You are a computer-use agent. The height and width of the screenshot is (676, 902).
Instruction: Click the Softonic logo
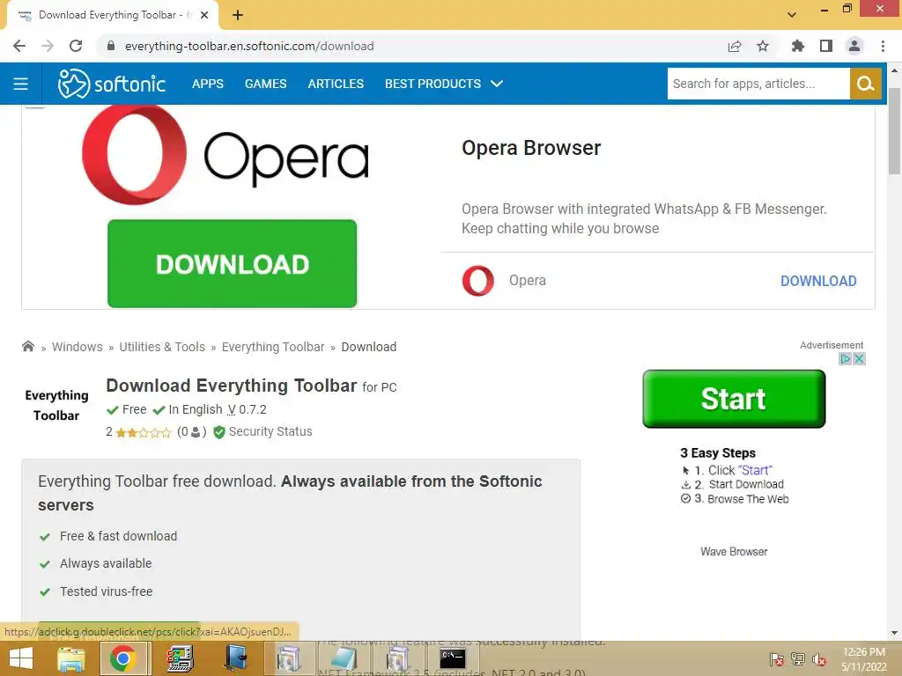click(x=112, y=84)
